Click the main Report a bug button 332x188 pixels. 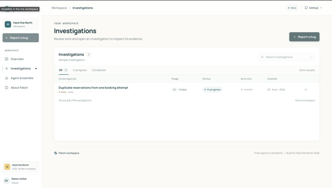click(x=304, y=37)
